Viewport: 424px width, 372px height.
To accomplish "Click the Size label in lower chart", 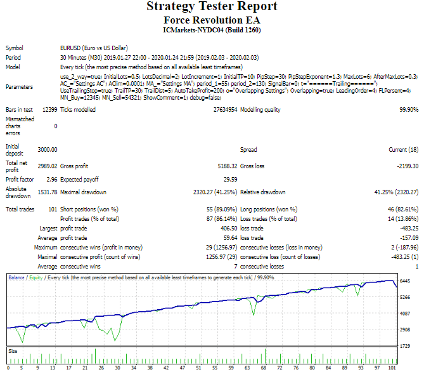I will click(x=13, y=350).
